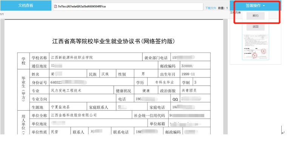
Task: Click company name 江西金格科技股份有限公司
Action: pos(74,115)
